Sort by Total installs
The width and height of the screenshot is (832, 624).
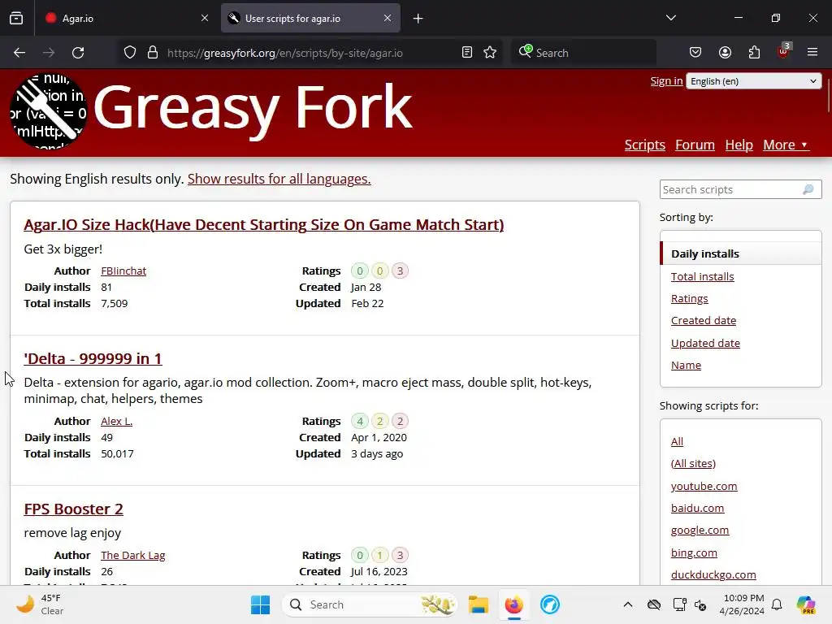coord(702,276)
